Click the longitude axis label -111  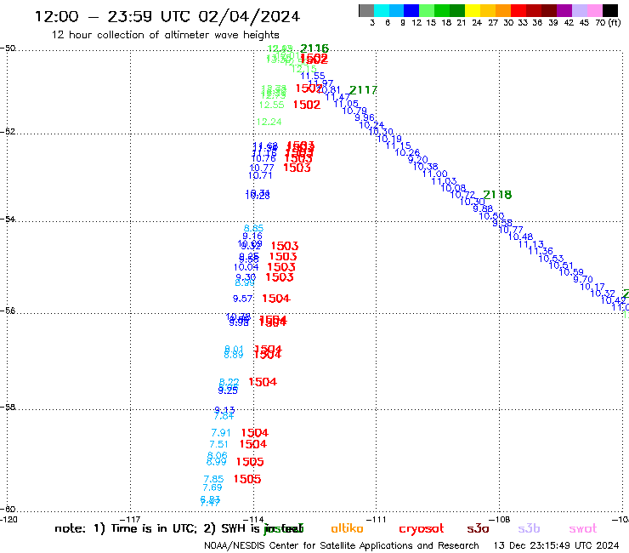[x=376, y=520]
